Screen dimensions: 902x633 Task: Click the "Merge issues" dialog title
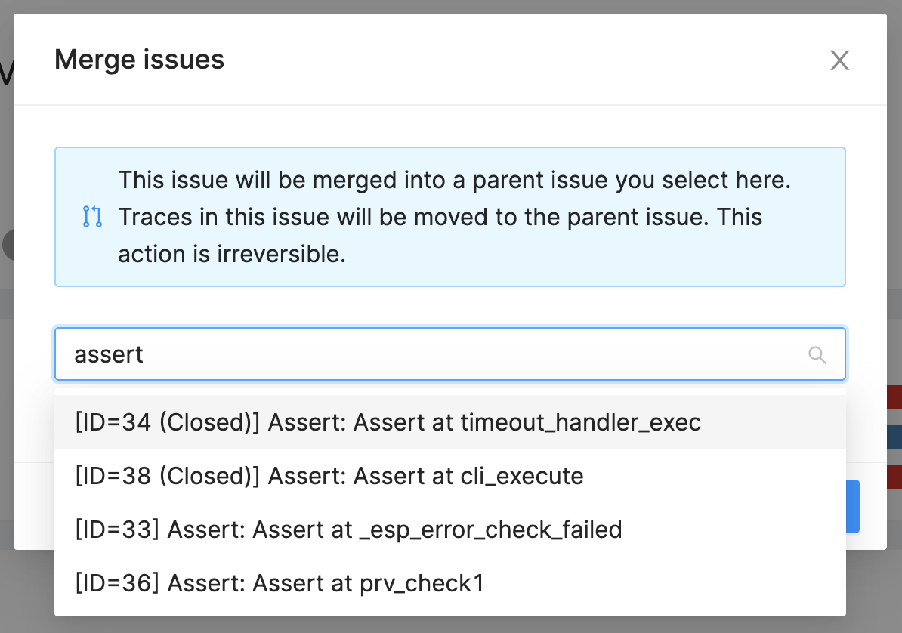click(x=140, y=60)
